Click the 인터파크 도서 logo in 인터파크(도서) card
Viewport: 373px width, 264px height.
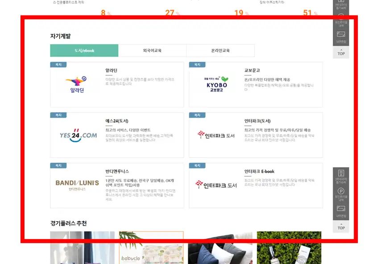click(216, 135)
